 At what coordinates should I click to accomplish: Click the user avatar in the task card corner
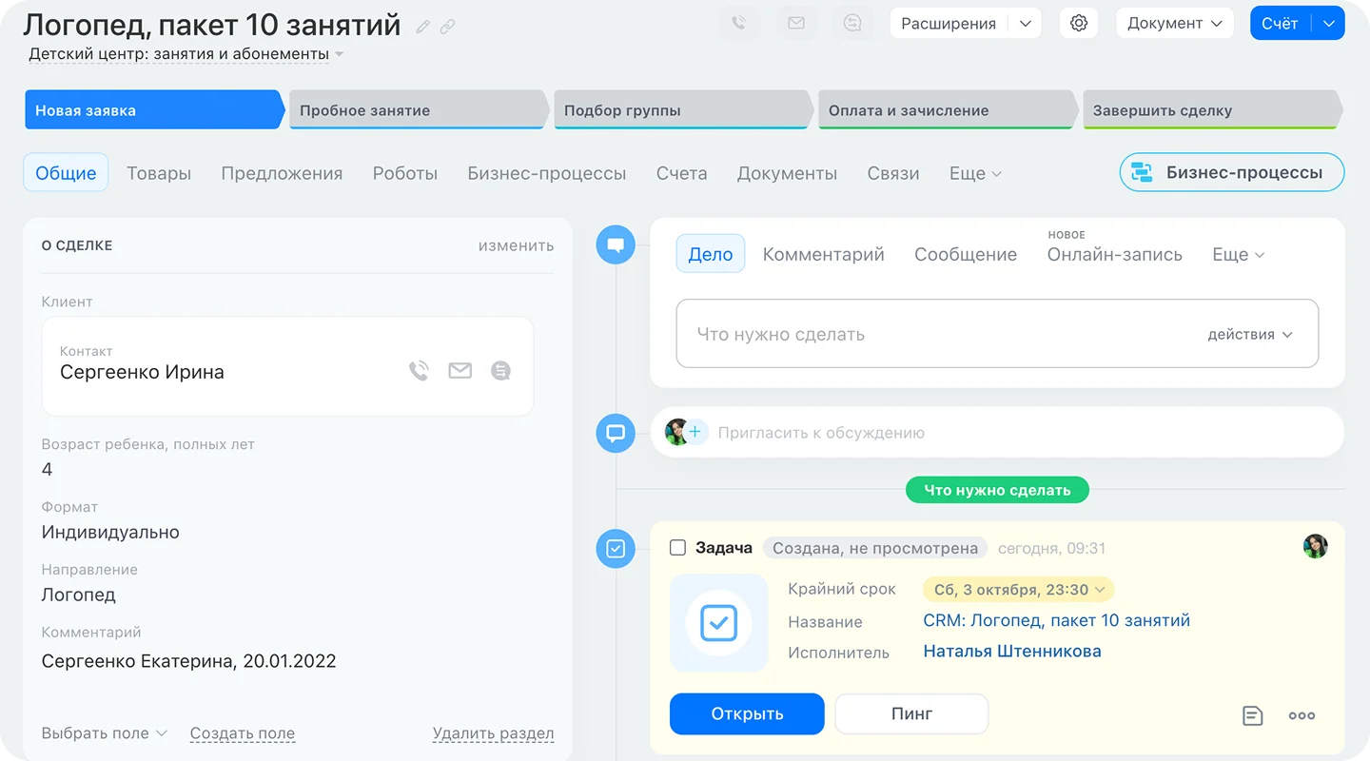pyautogui.click(x=1316, y=546)
